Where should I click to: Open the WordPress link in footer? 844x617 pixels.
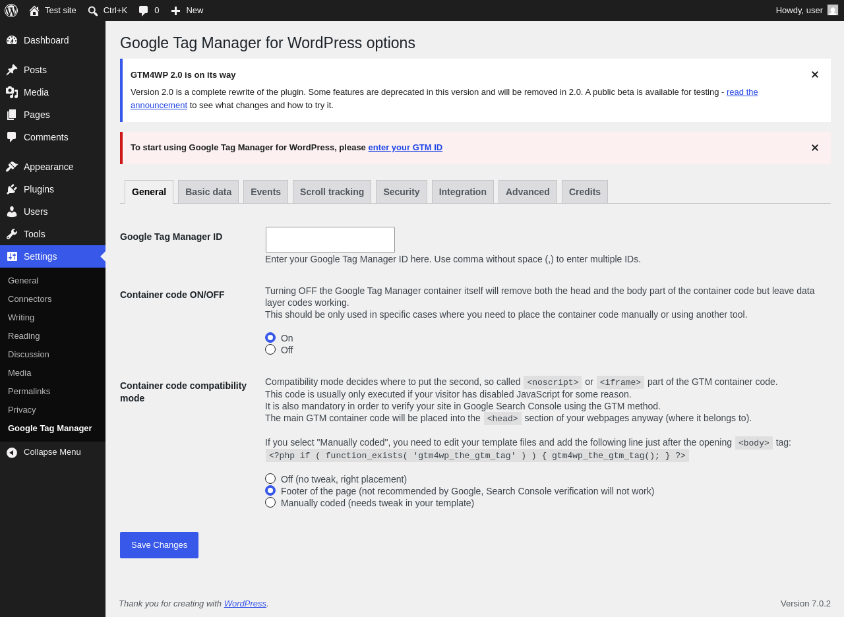(x=245, y=604)
